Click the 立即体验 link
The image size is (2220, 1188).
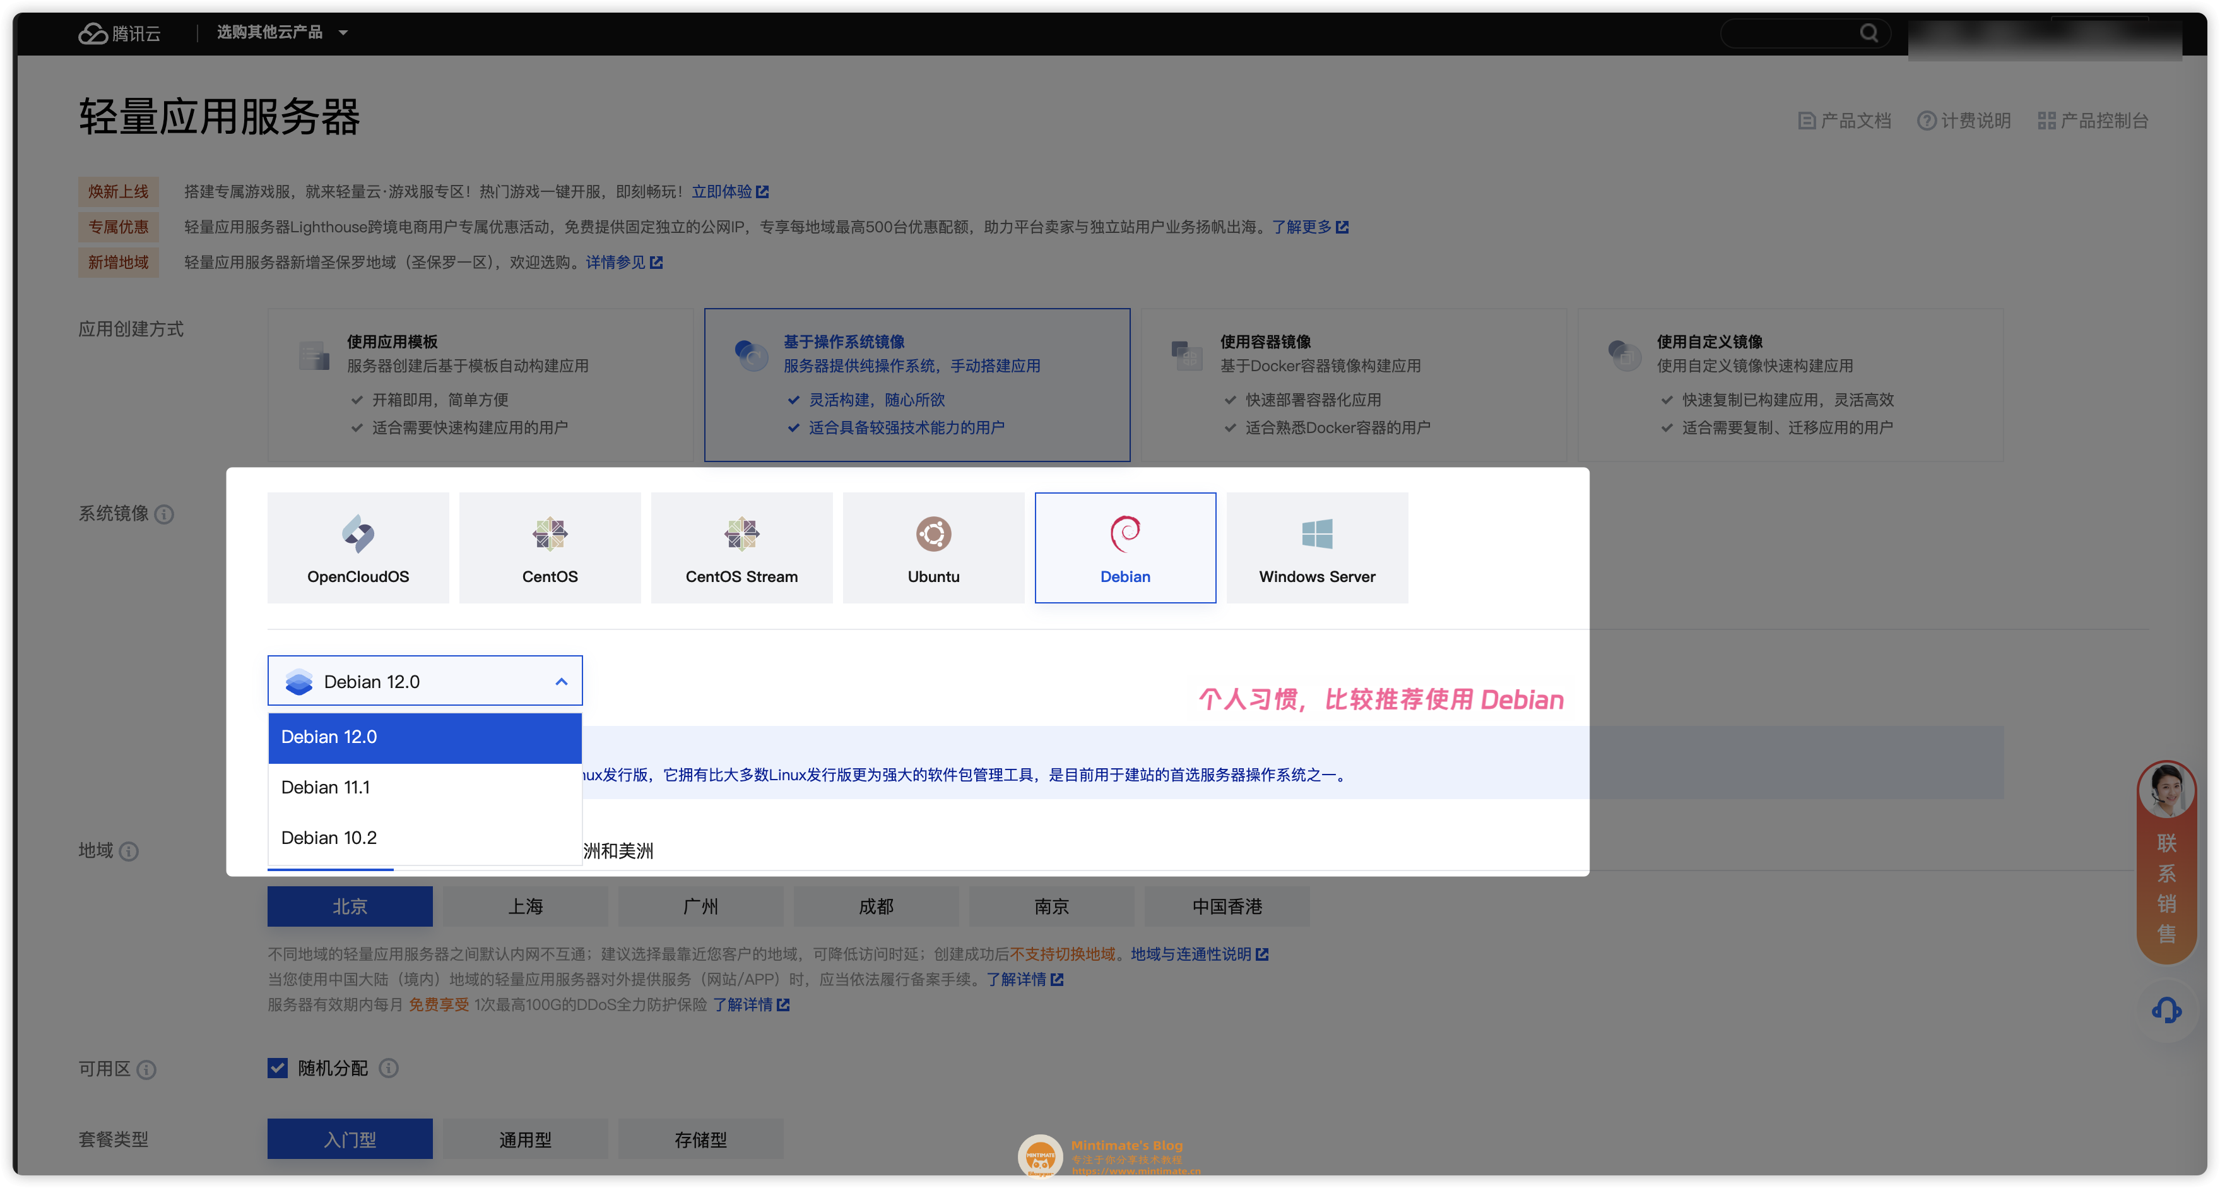[730, 191]
